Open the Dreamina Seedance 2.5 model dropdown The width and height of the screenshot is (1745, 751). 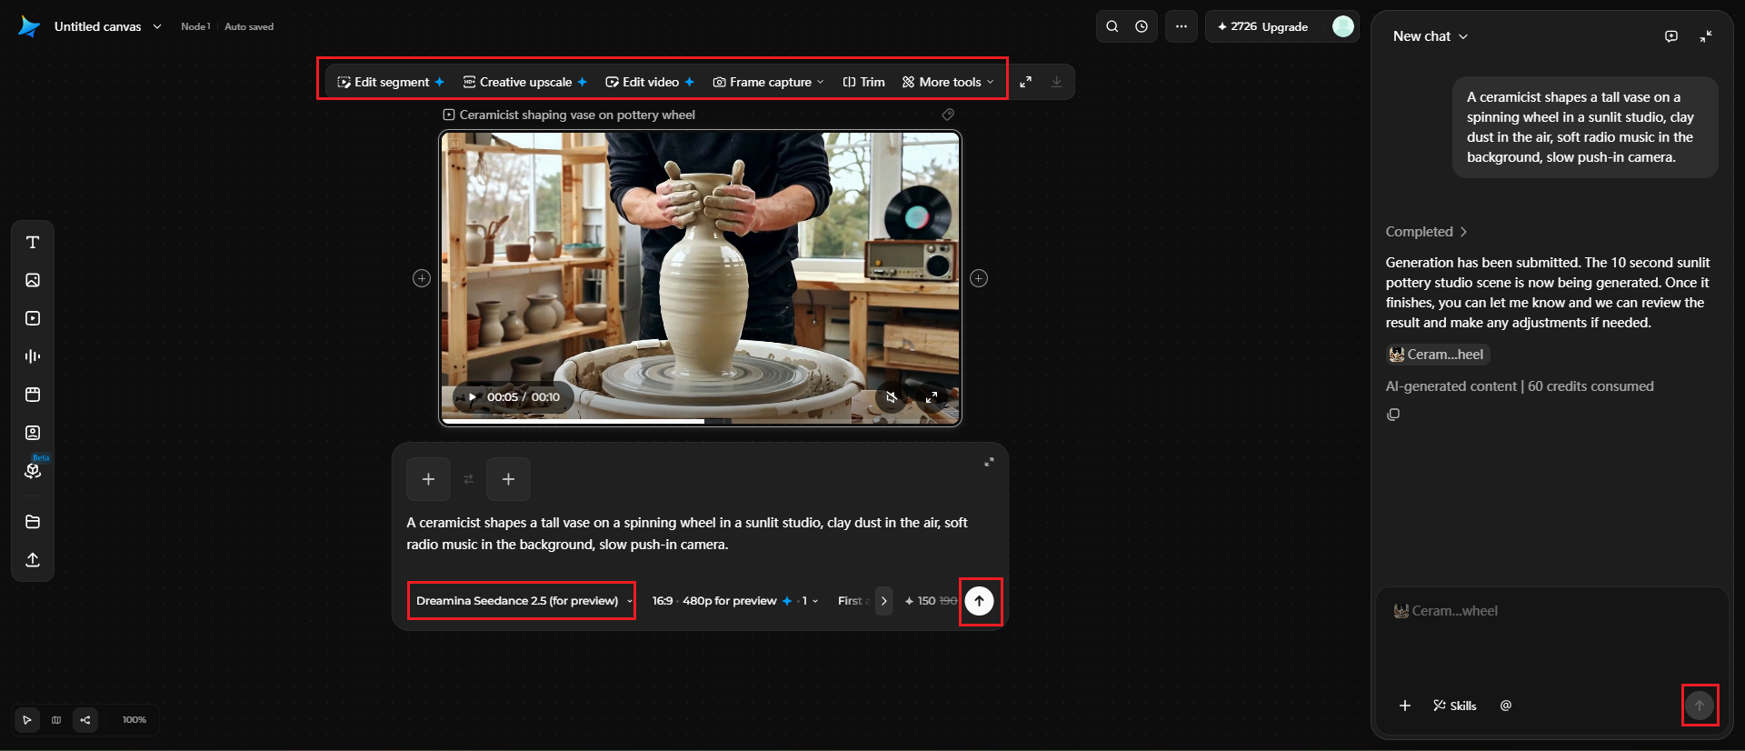click(523, 601)
